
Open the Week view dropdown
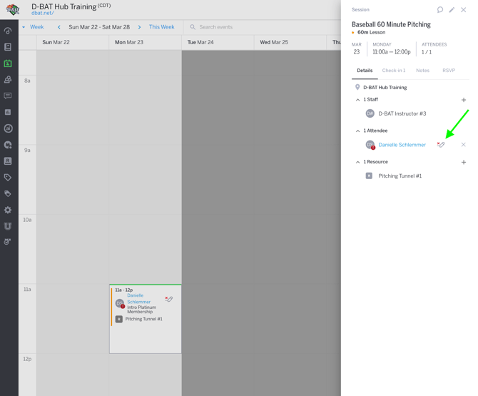pos(34,27)
